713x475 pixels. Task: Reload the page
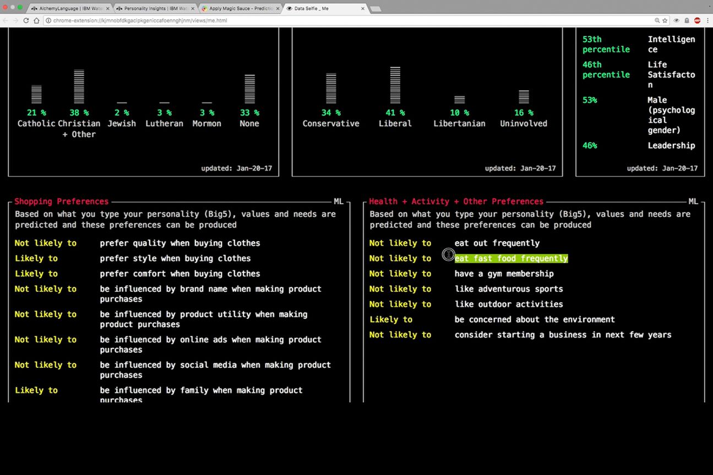[26, 20]
